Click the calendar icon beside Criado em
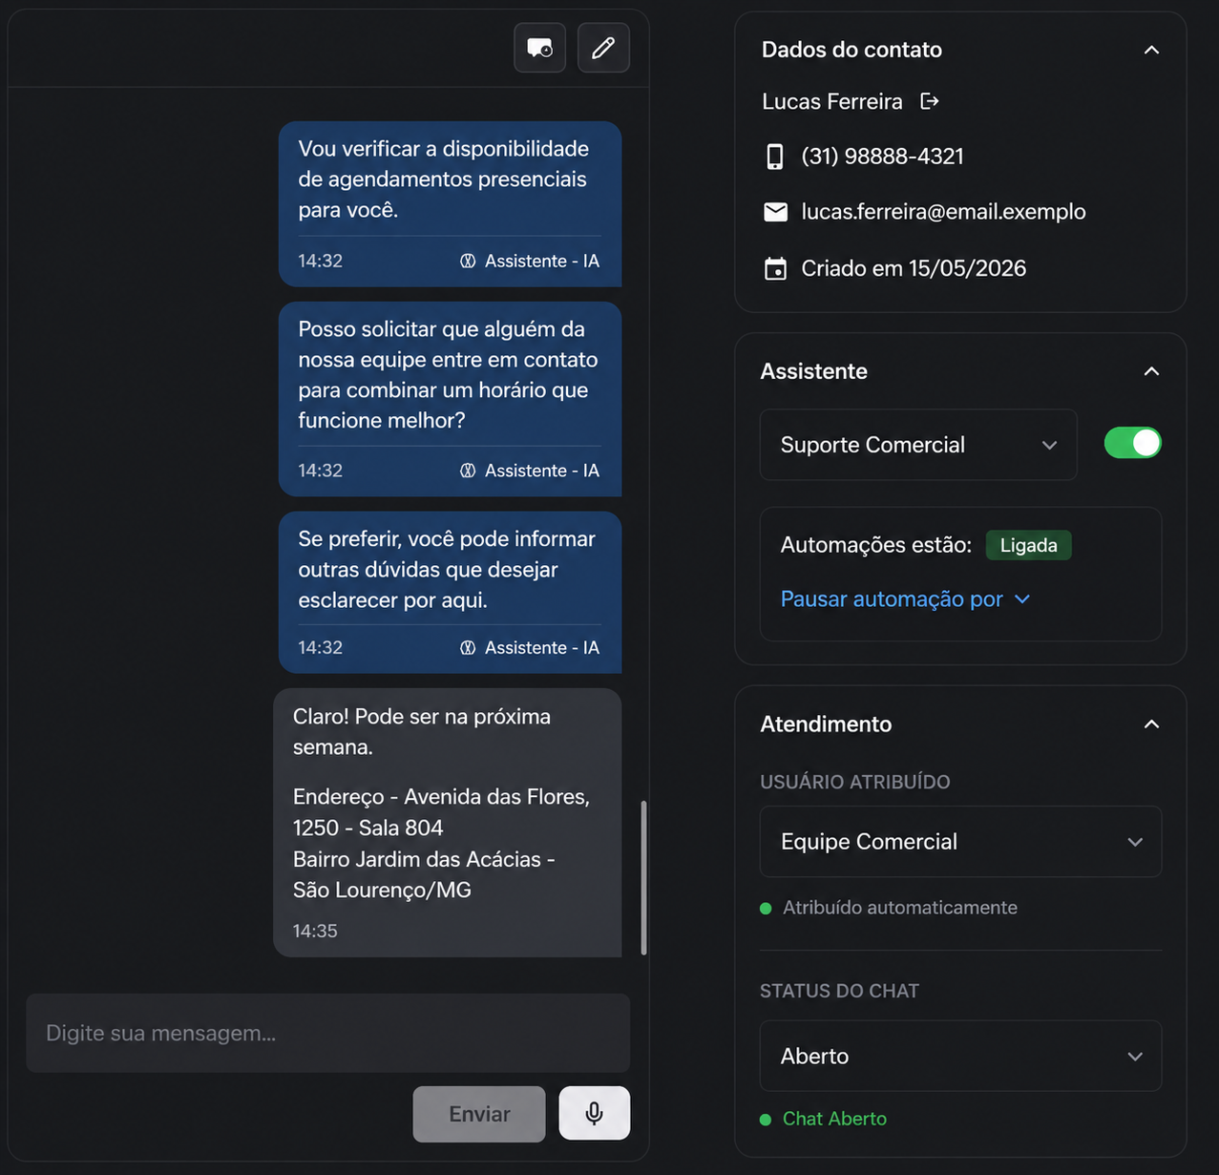 click(x=776, y=269)
